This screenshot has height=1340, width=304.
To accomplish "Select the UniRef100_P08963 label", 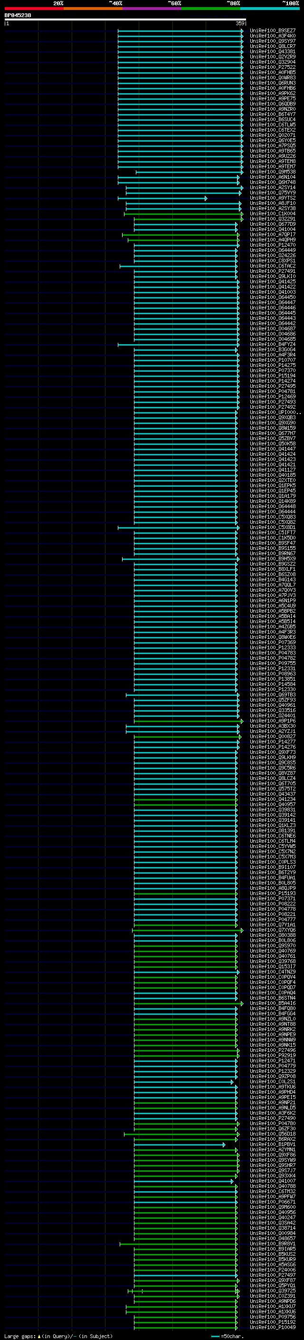I will tap(272, 674).
